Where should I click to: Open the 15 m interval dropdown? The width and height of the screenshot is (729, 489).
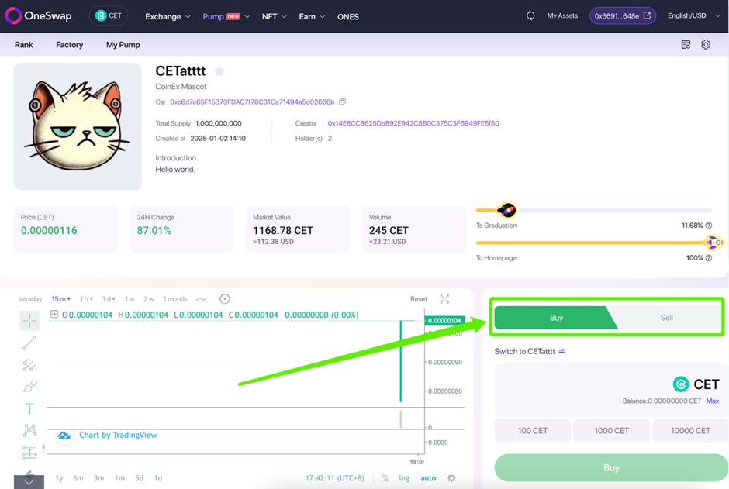pyautogui.click(x=61, y=299)
